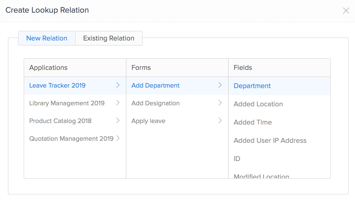Click the chevron next to Product Catalog 2018
355x200 pixels.
[x=118, y=121]
